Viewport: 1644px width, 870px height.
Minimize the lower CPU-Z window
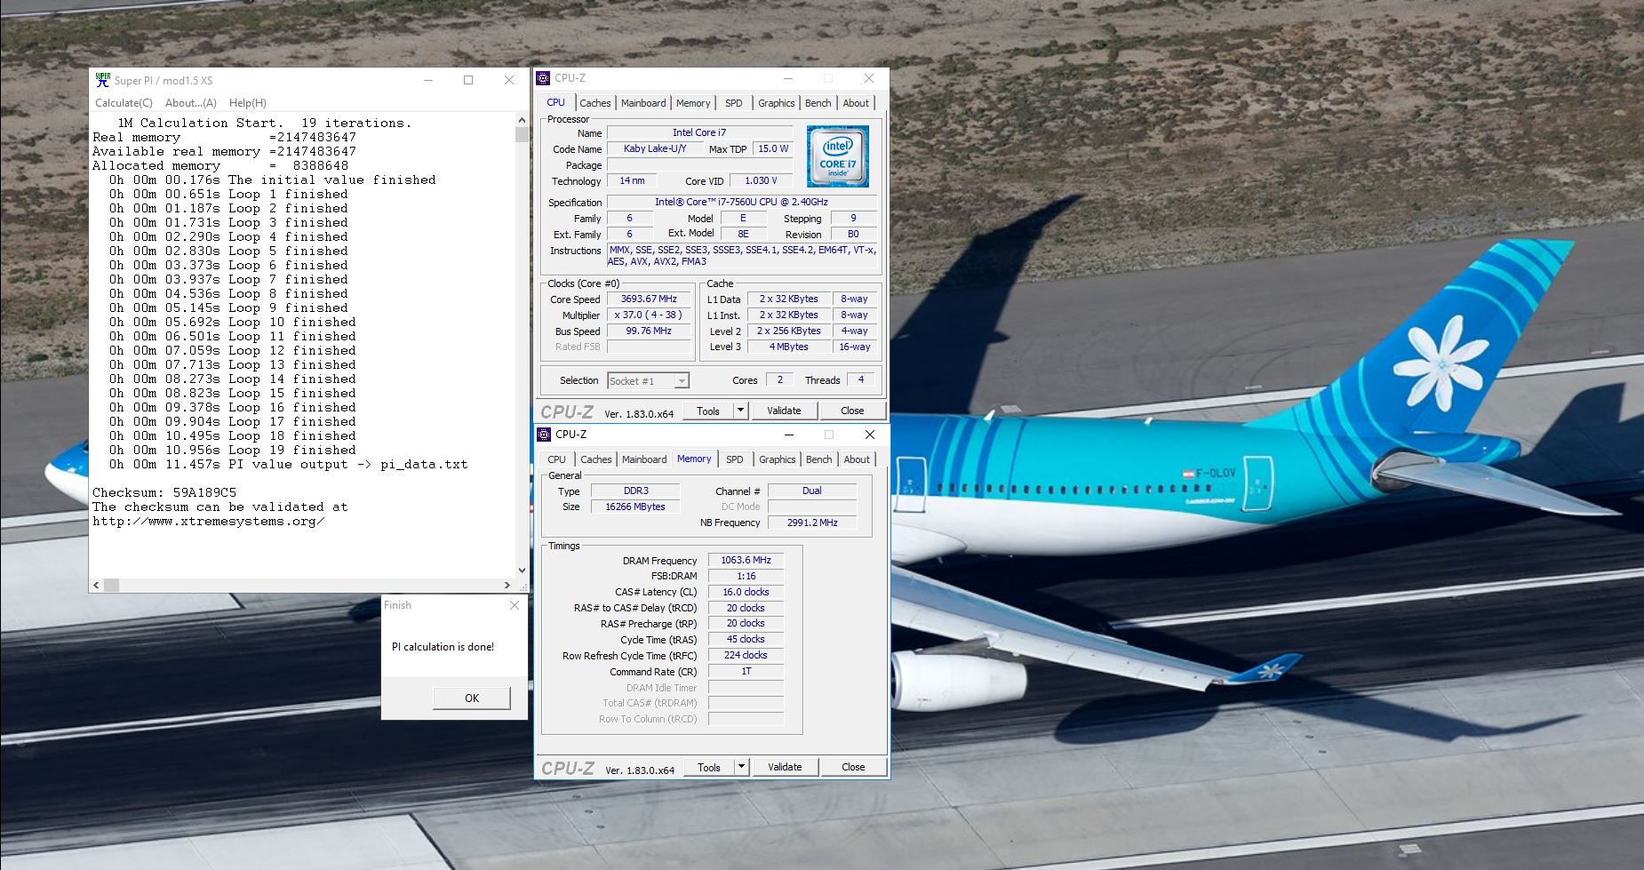click(x=788, y=435)
